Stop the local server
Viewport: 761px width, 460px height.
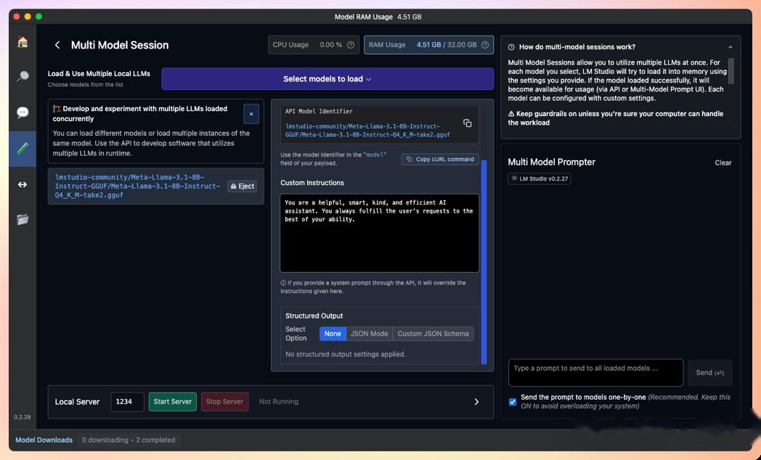pyautogui.click(x=224, y=401)
